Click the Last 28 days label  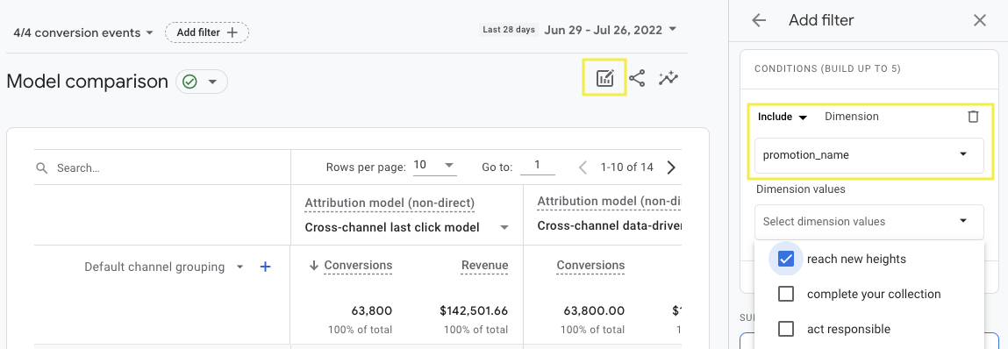[509, 29]
